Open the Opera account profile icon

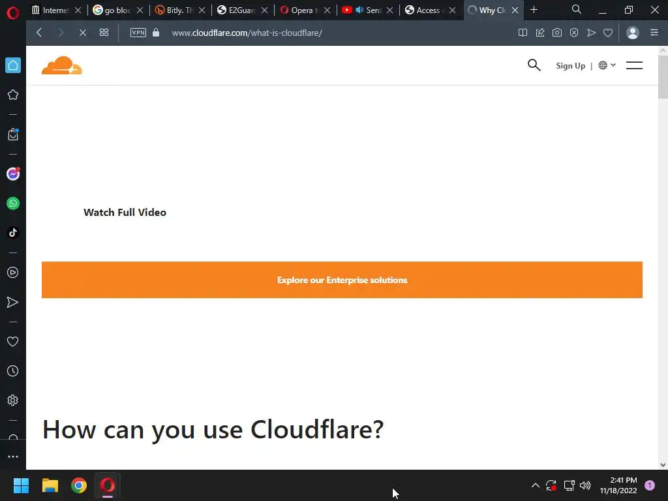click(x=633, y=33)
